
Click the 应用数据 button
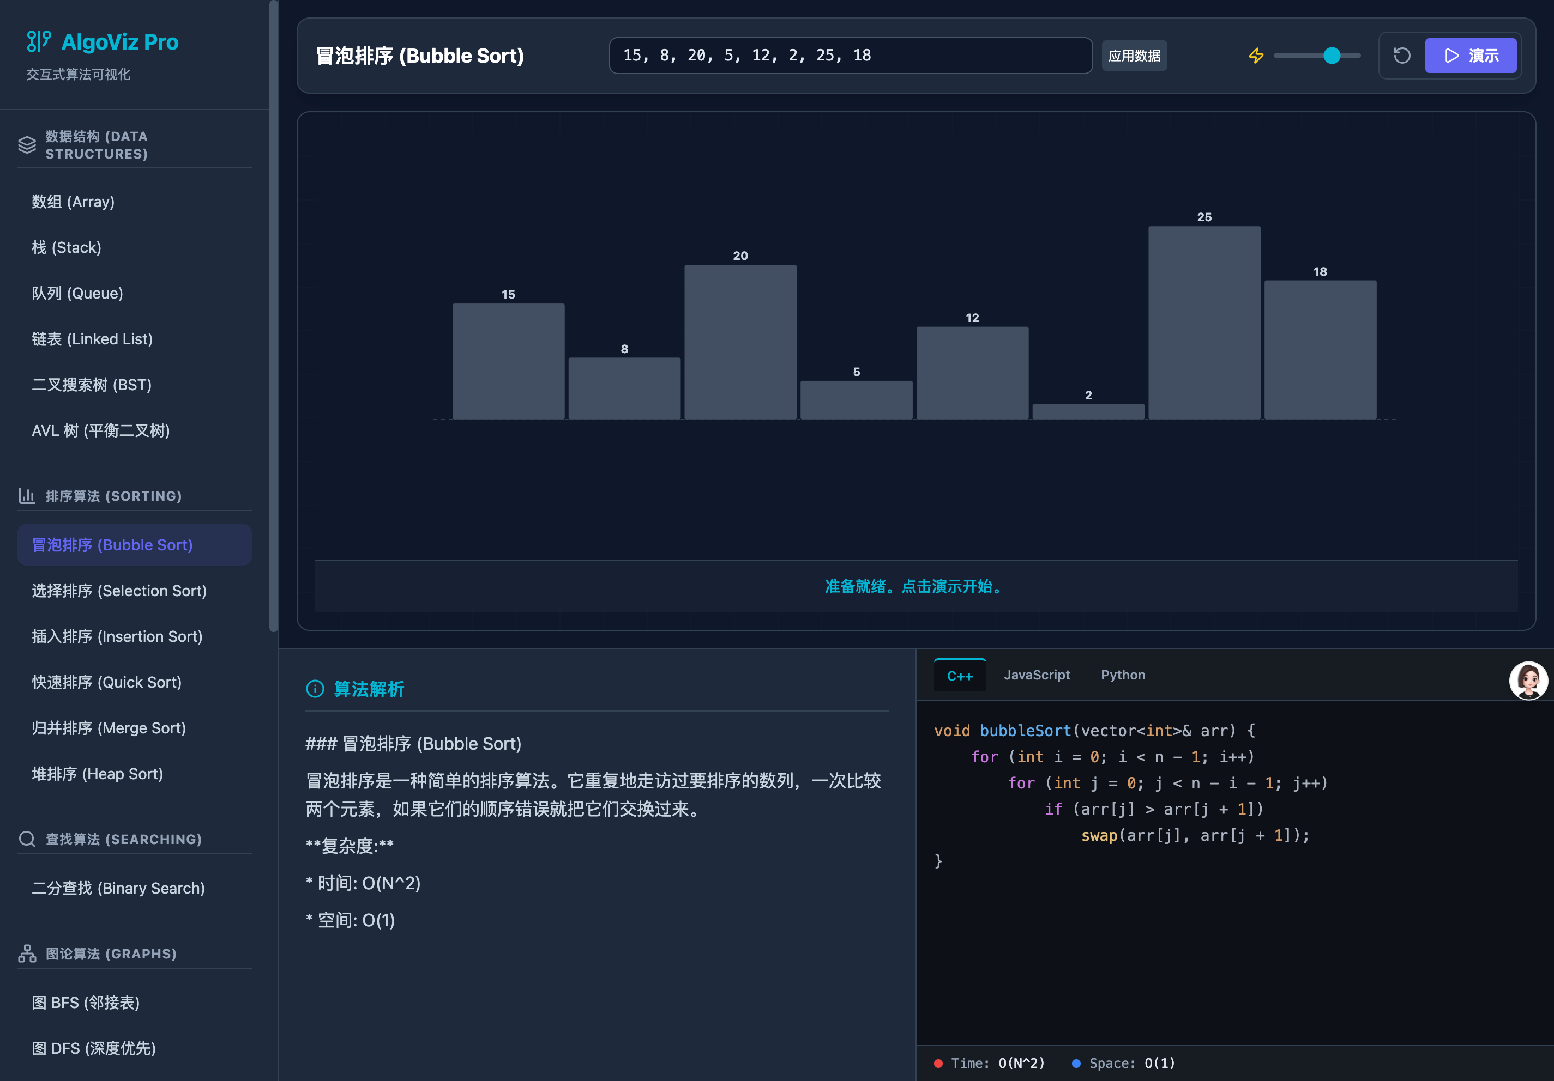1134,56
